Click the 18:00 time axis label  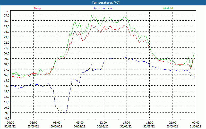coord(150,123)
